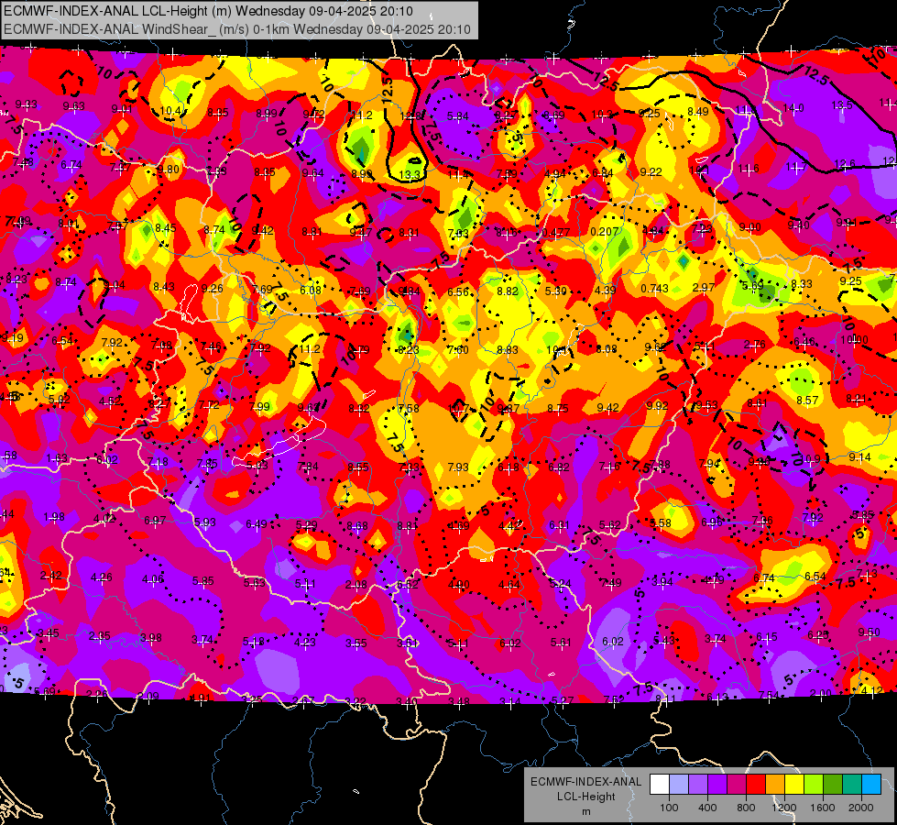
Task: Click the legend label 'ECMWF-INDEX-ANAL'
Action: click(585, 782)
